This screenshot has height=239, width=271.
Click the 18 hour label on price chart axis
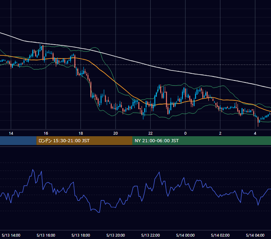click(x=81, y=133)
